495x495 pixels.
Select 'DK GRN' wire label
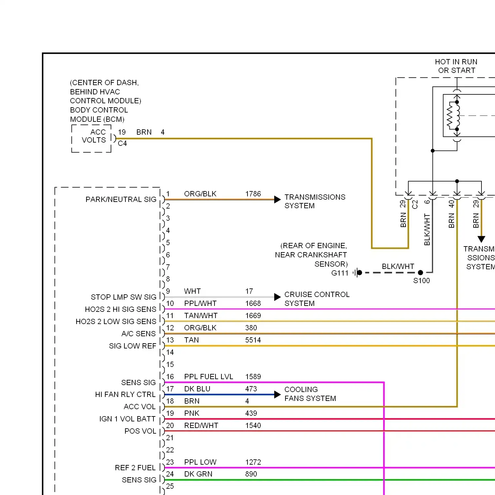pos(198,474)
